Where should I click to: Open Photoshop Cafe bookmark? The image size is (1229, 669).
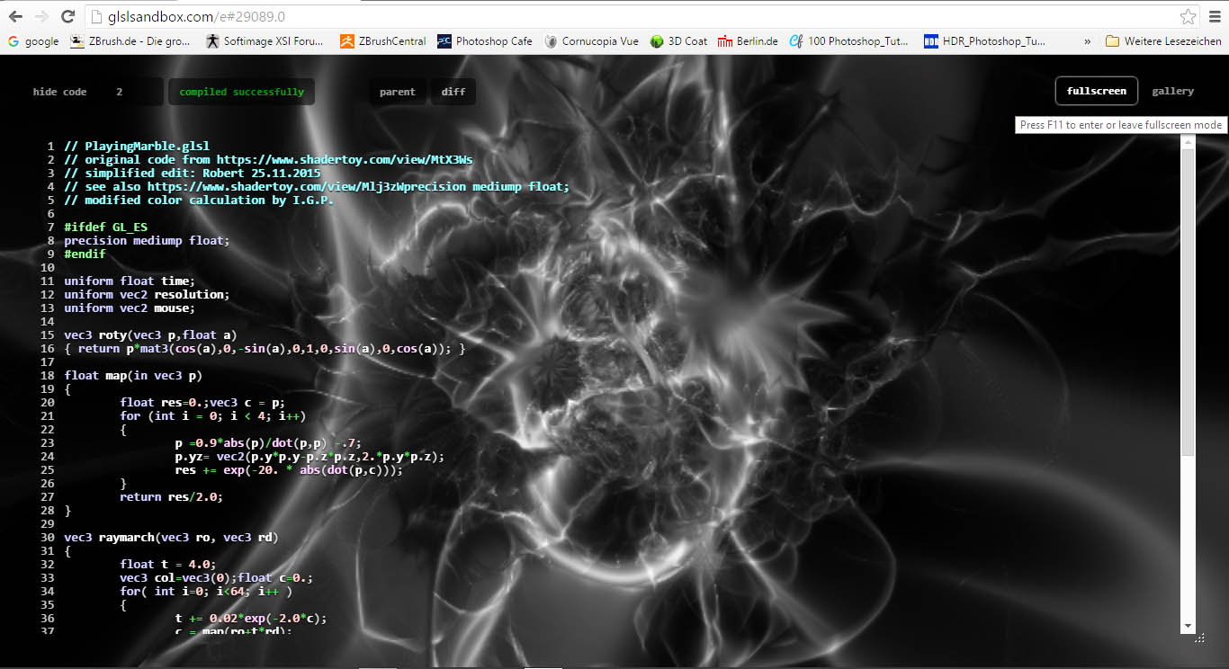click(x=484, y=41)
